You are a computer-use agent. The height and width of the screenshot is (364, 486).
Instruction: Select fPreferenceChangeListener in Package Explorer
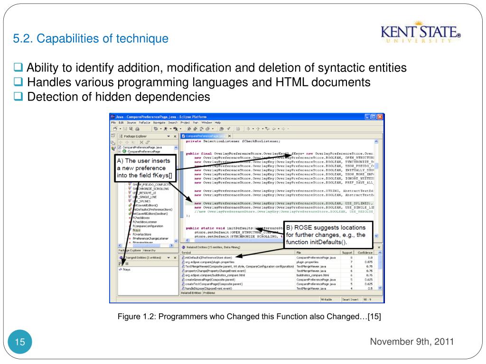click(150, 239)
